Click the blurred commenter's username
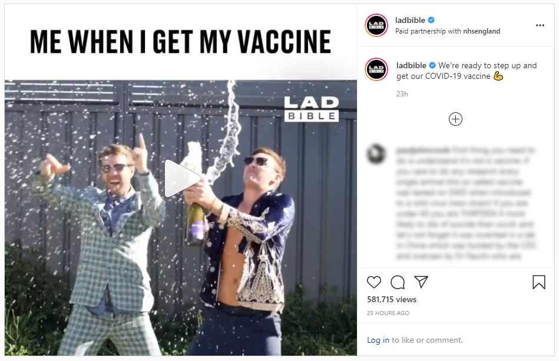The image size is (559, 361). tap(423, 151)
